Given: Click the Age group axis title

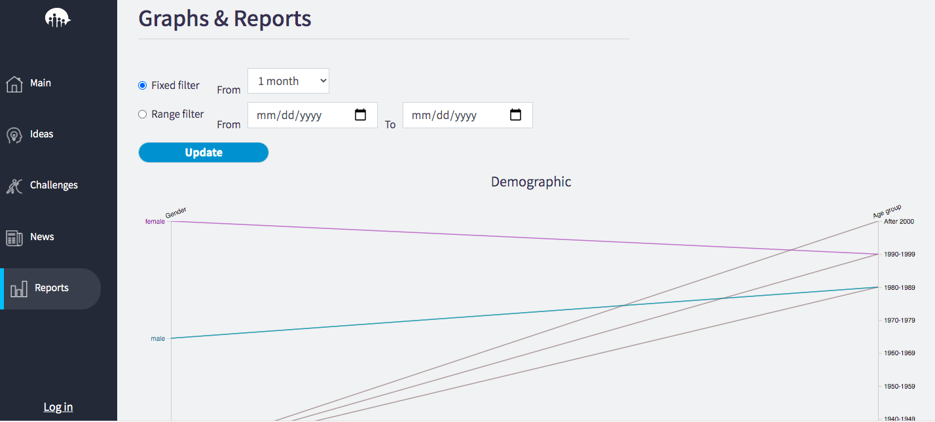Looking at the screenshot, I should click(x=887, y=211).
